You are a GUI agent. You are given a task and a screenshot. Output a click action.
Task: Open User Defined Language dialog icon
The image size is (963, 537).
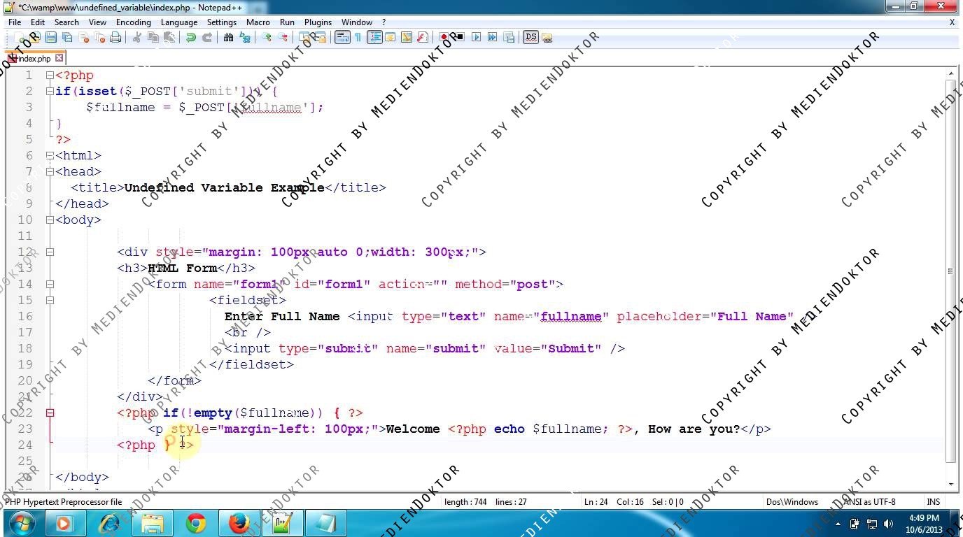(391, 38)
